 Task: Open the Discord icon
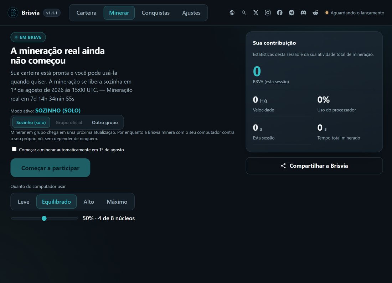point(303,13)
